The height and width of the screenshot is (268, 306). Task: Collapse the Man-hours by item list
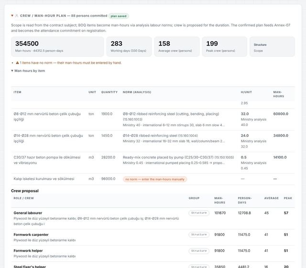[12, 71]
